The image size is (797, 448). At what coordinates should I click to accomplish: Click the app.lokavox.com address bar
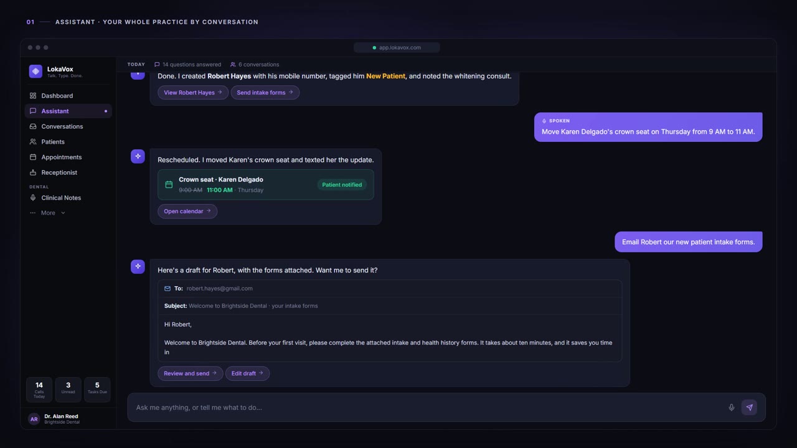(x=397, y=48)
